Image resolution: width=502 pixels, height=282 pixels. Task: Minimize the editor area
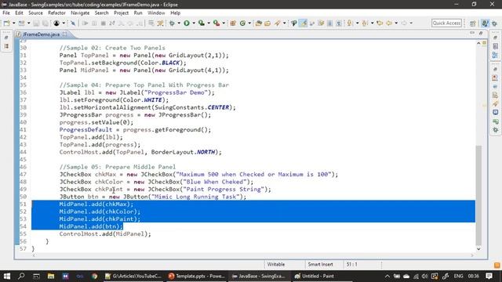[472, 33]
